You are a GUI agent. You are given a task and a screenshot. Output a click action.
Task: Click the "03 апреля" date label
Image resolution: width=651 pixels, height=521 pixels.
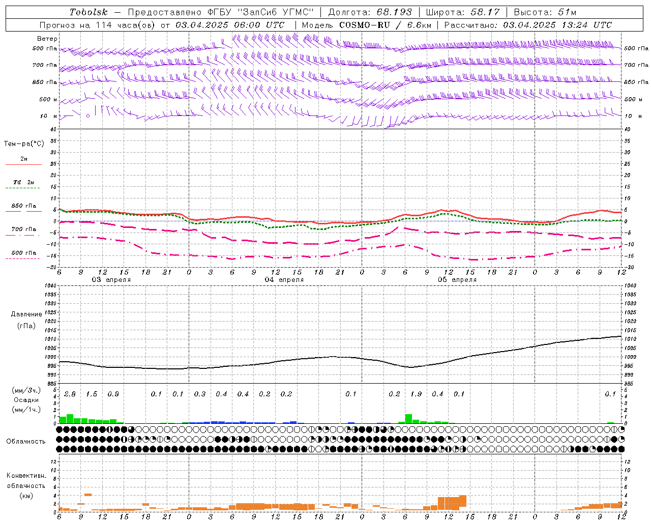pyautogui.click(x=111, y=280)
